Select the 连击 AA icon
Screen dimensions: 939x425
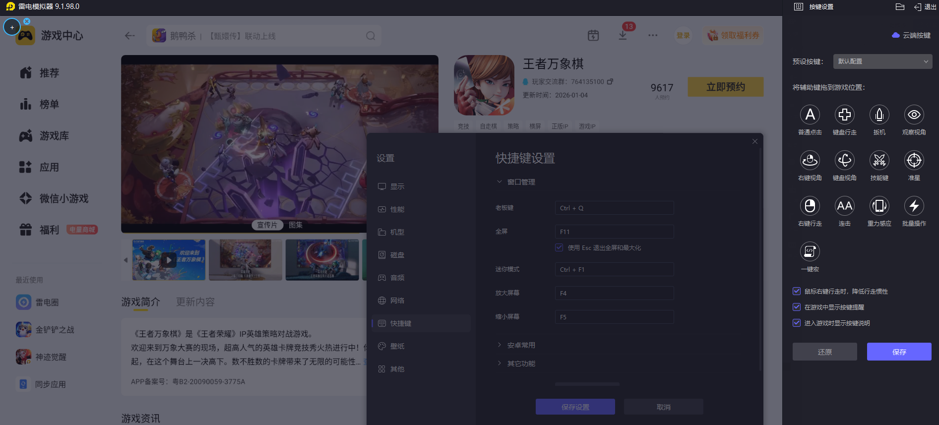coord(845,206)
